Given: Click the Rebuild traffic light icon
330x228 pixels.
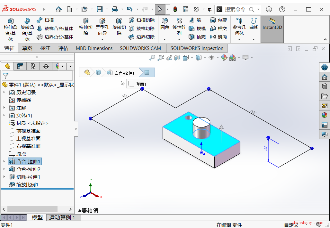Looking at the screenshot, I should tap(175, 9).
